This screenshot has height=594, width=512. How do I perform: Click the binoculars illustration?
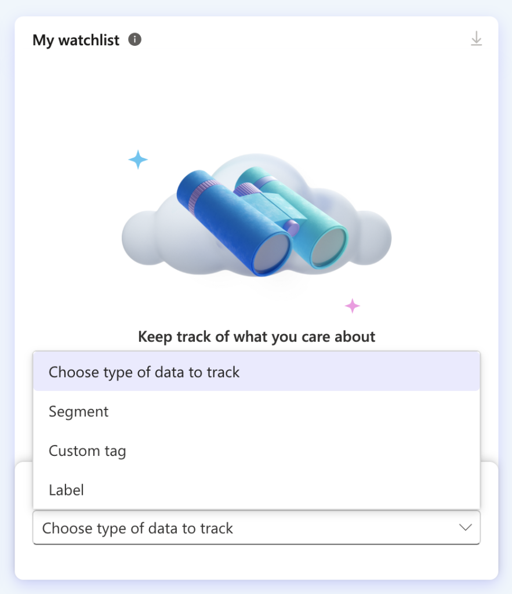(262, 221)
